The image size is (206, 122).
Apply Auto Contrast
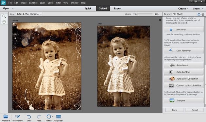coord(184,72)
